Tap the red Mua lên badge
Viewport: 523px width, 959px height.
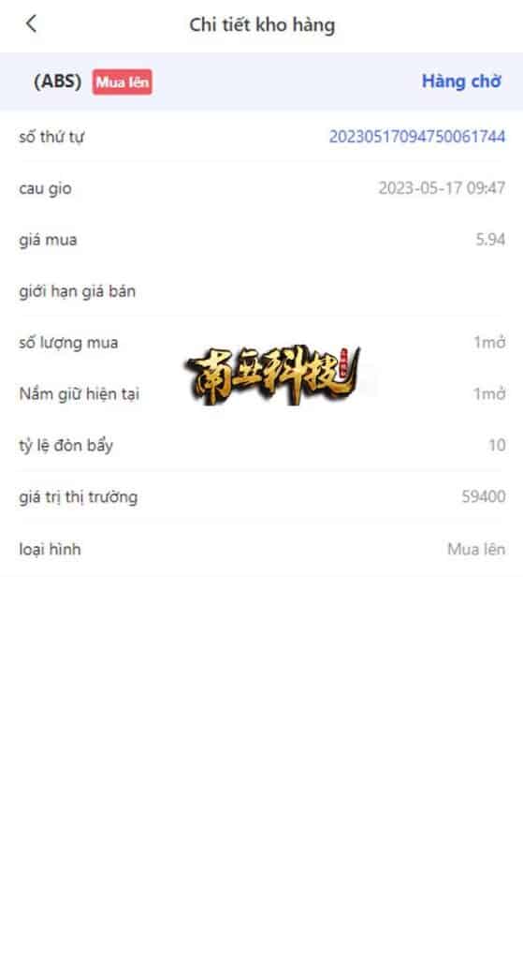[123, 82]
